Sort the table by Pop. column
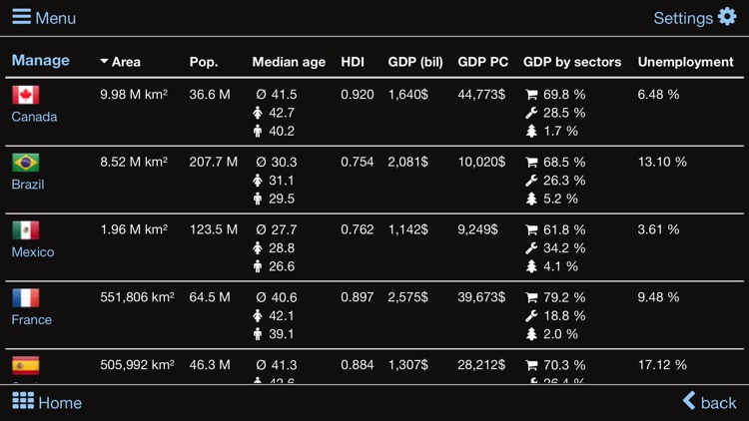749x421 pixels. point(204,62)
